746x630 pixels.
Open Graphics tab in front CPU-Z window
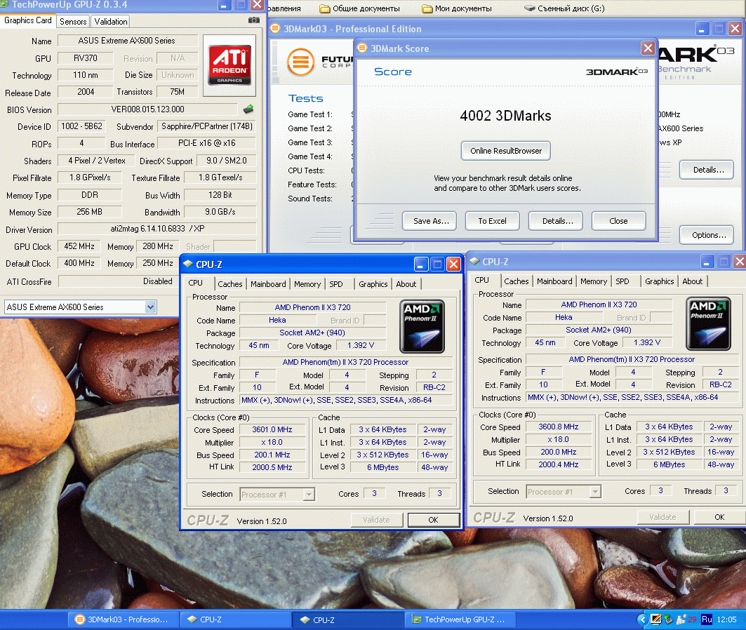click(373, 284)
